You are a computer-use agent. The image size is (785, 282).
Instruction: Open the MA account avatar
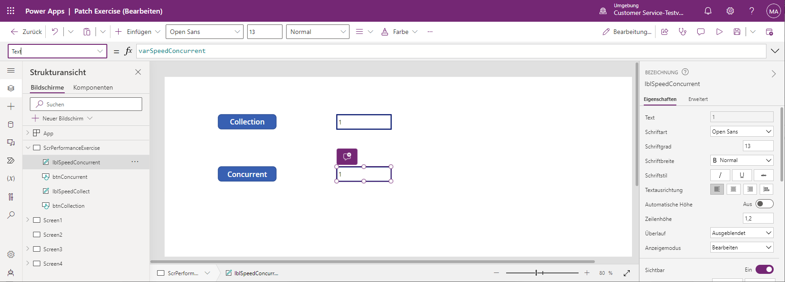(774, 11)
